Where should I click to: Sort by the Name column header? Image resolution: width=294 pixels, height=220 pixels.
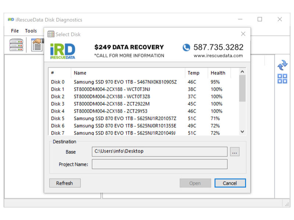(x=128, y=73)
